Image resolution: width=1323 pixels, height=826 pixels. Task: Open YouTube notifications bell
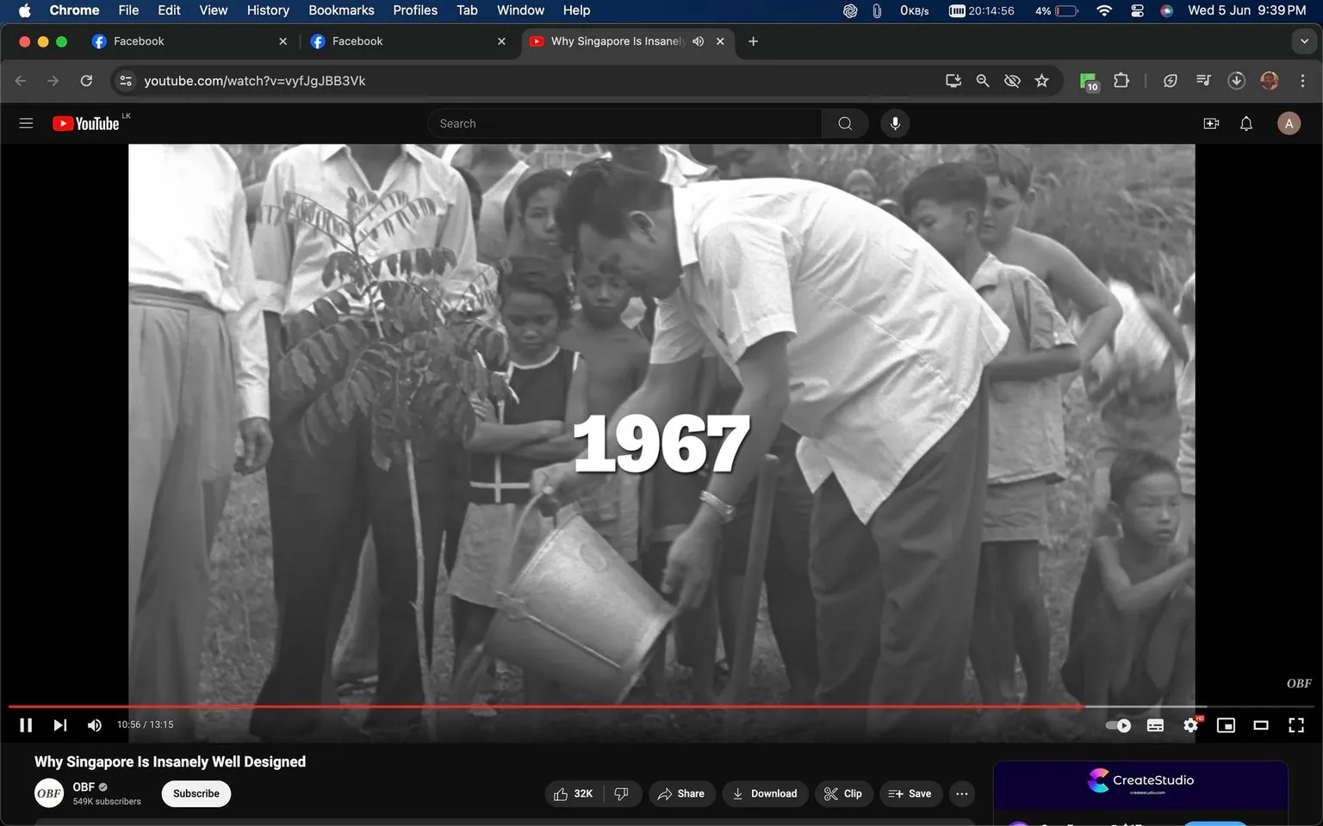click(x=1245, y=123)
